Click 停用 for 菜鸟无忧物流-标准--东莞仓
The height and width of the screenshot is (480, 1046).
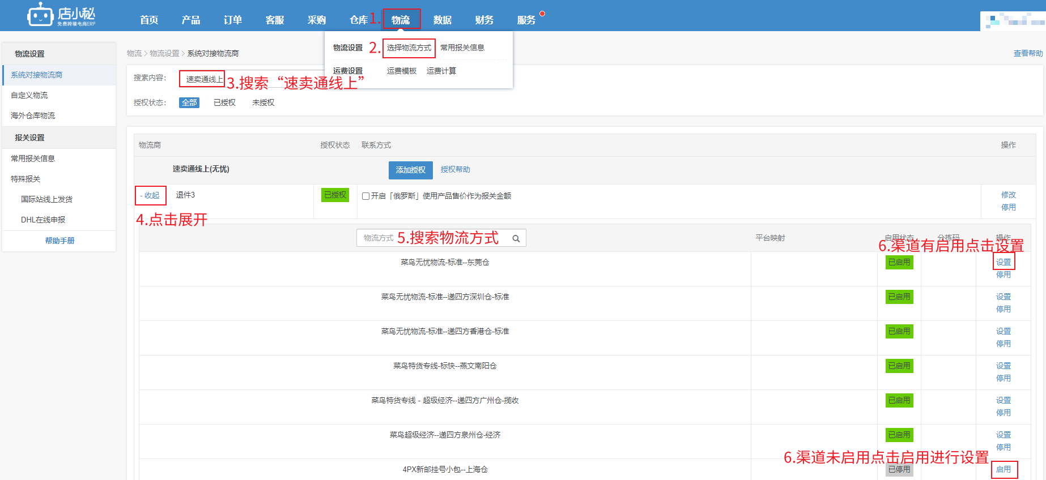[x=1004, y=275]
